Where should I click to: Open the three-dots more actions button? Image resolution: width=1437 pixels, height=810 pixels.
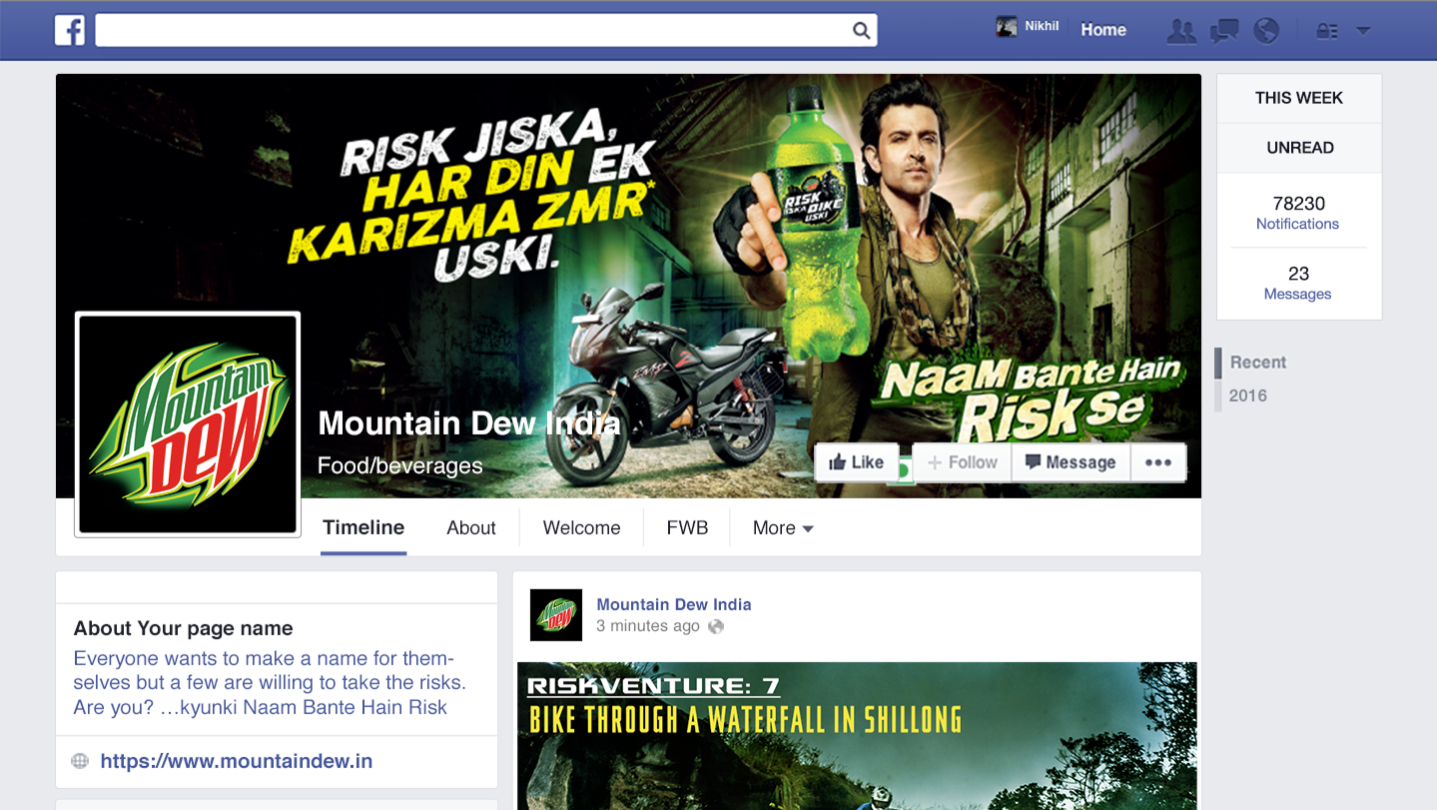[1157, 462]
